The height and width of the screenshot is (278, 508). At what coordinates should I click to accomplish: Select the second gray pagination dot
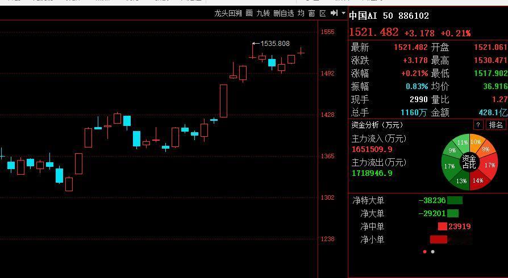433,251
